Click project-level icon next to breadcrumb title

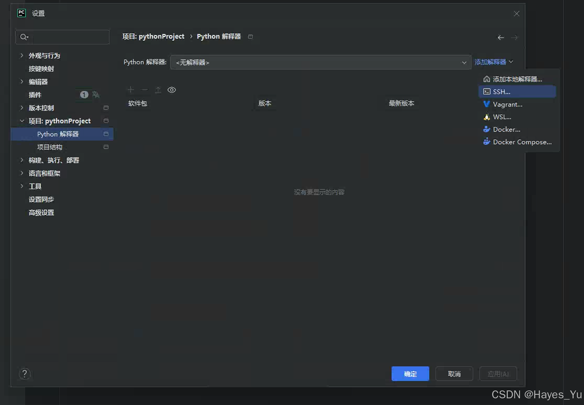[x=251, y=37]
